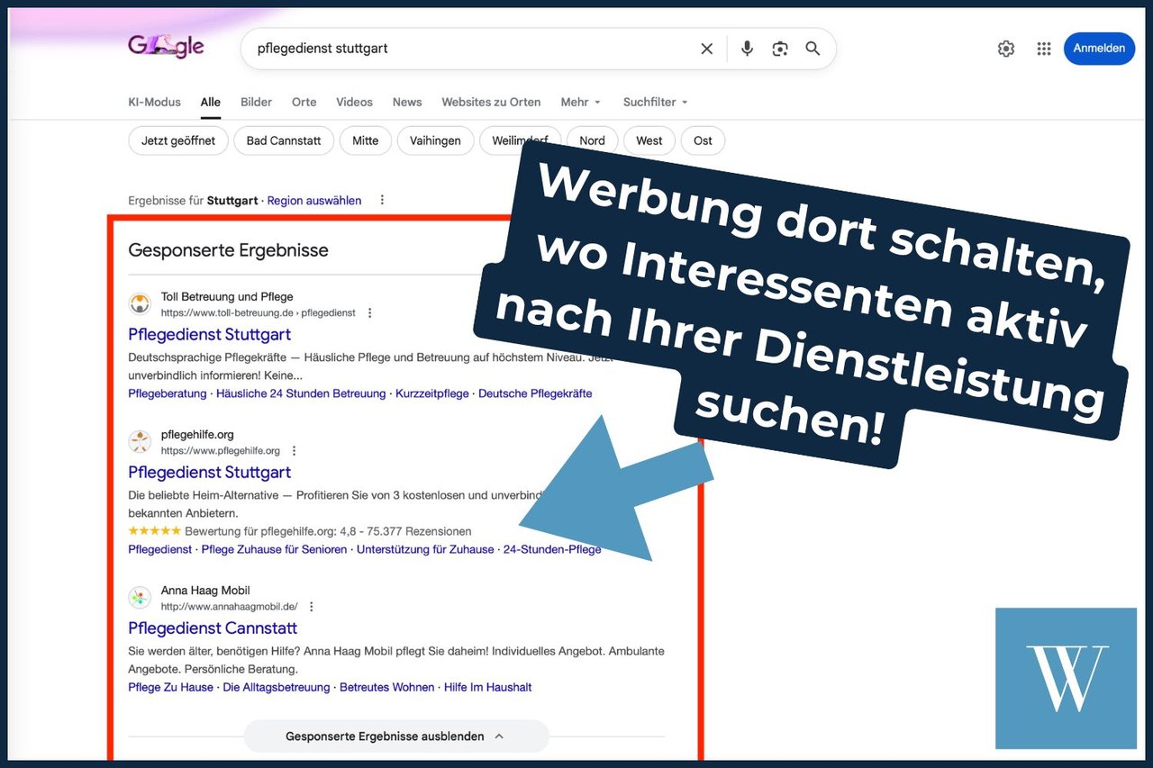
Task: Toggle the Vaihingen filter chip
Action: point(435,140)
